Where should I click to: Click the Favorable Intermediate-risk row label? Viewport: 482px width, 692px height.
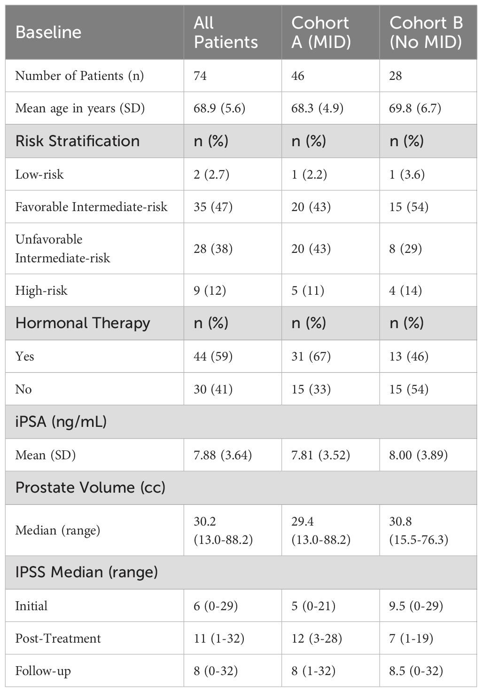[91, 207]
